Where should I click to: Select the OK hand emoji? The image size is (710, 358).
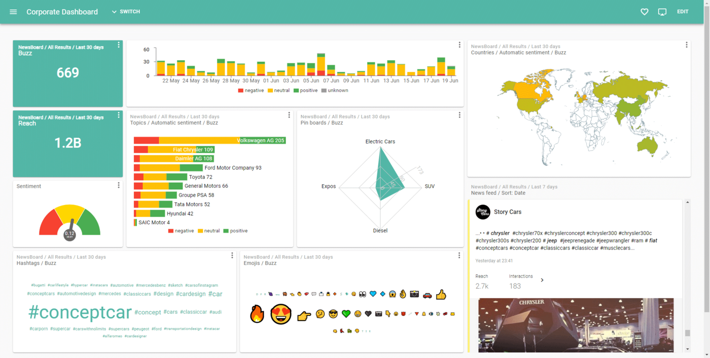click(x=403, y=294)
